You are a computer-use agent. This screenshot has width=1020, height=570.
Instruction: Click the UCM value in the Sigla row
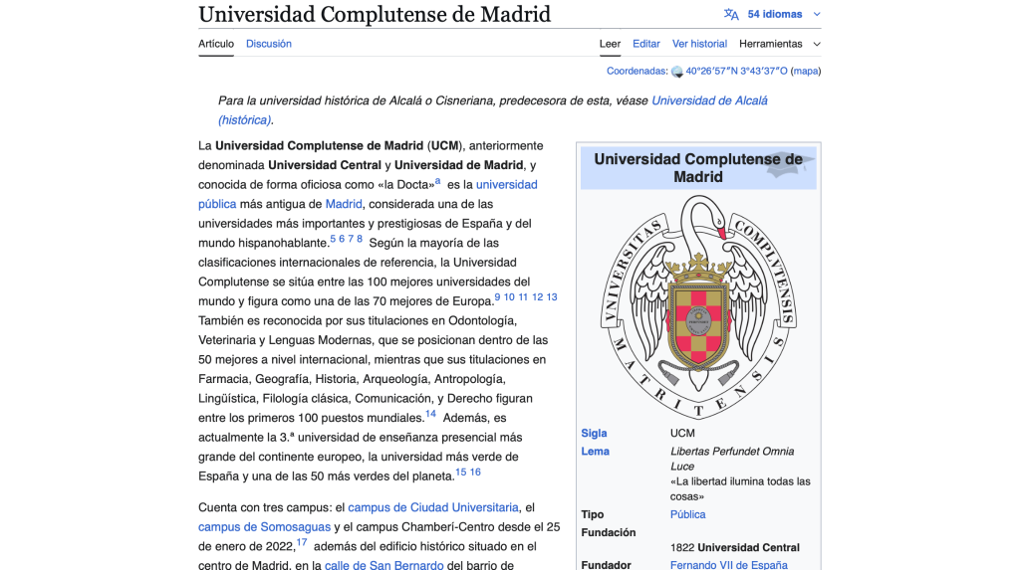(682, 433)
